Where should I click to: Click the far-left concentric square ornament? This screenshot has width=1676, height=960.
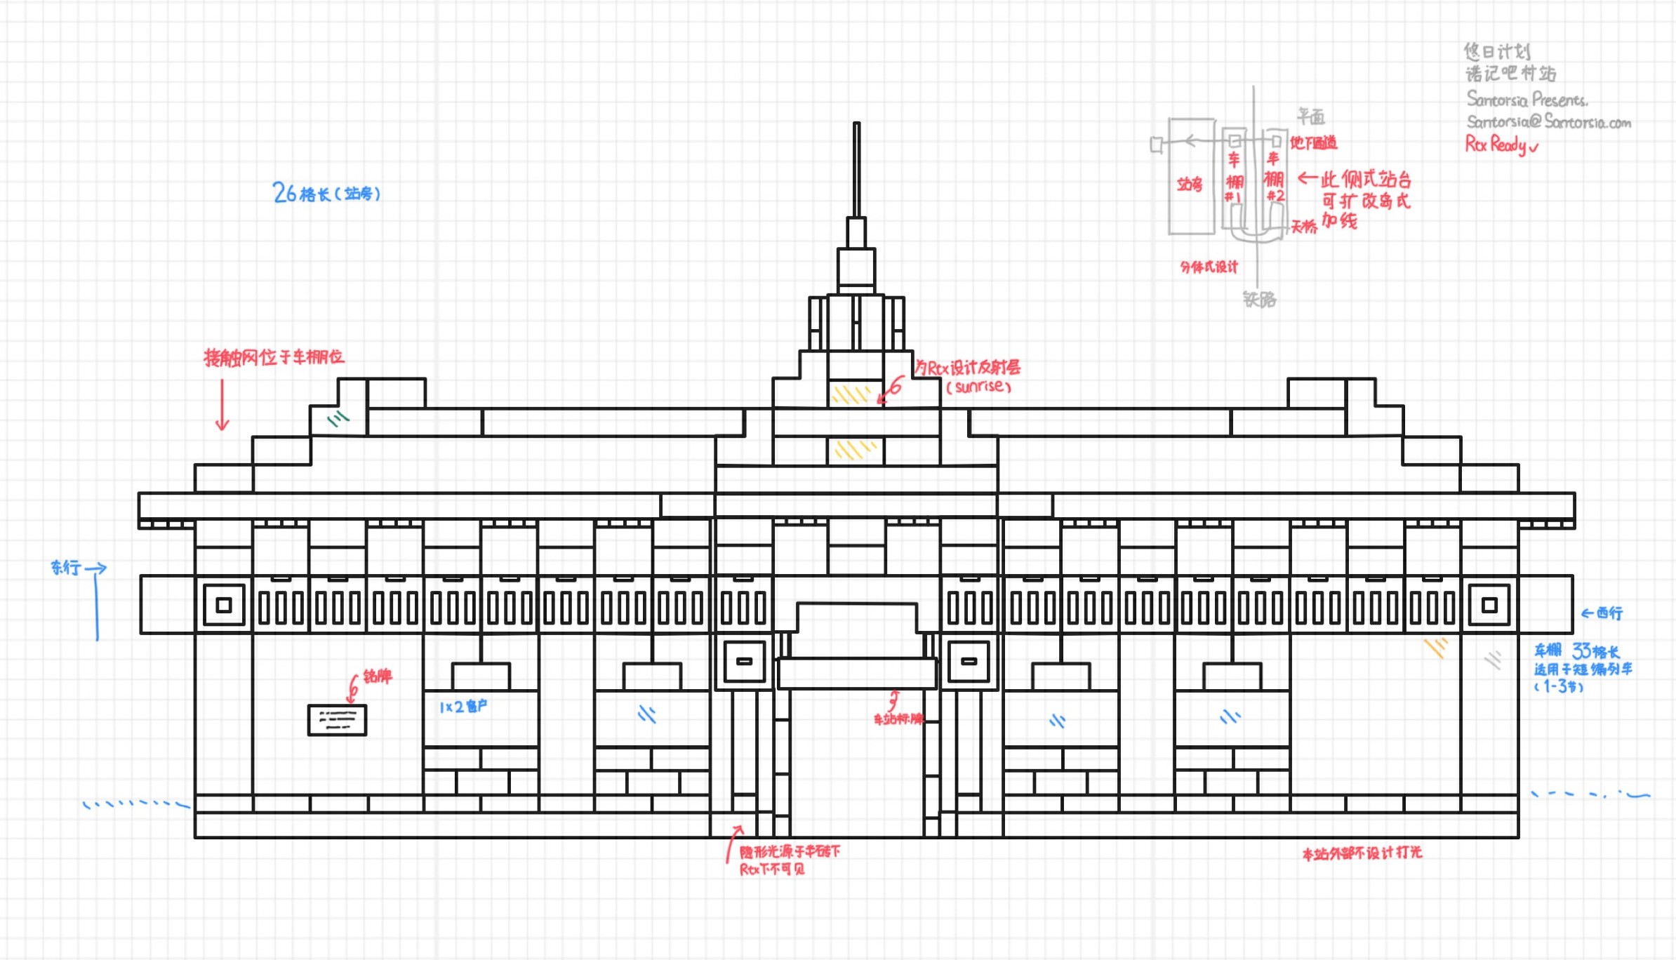click(224, 605)
